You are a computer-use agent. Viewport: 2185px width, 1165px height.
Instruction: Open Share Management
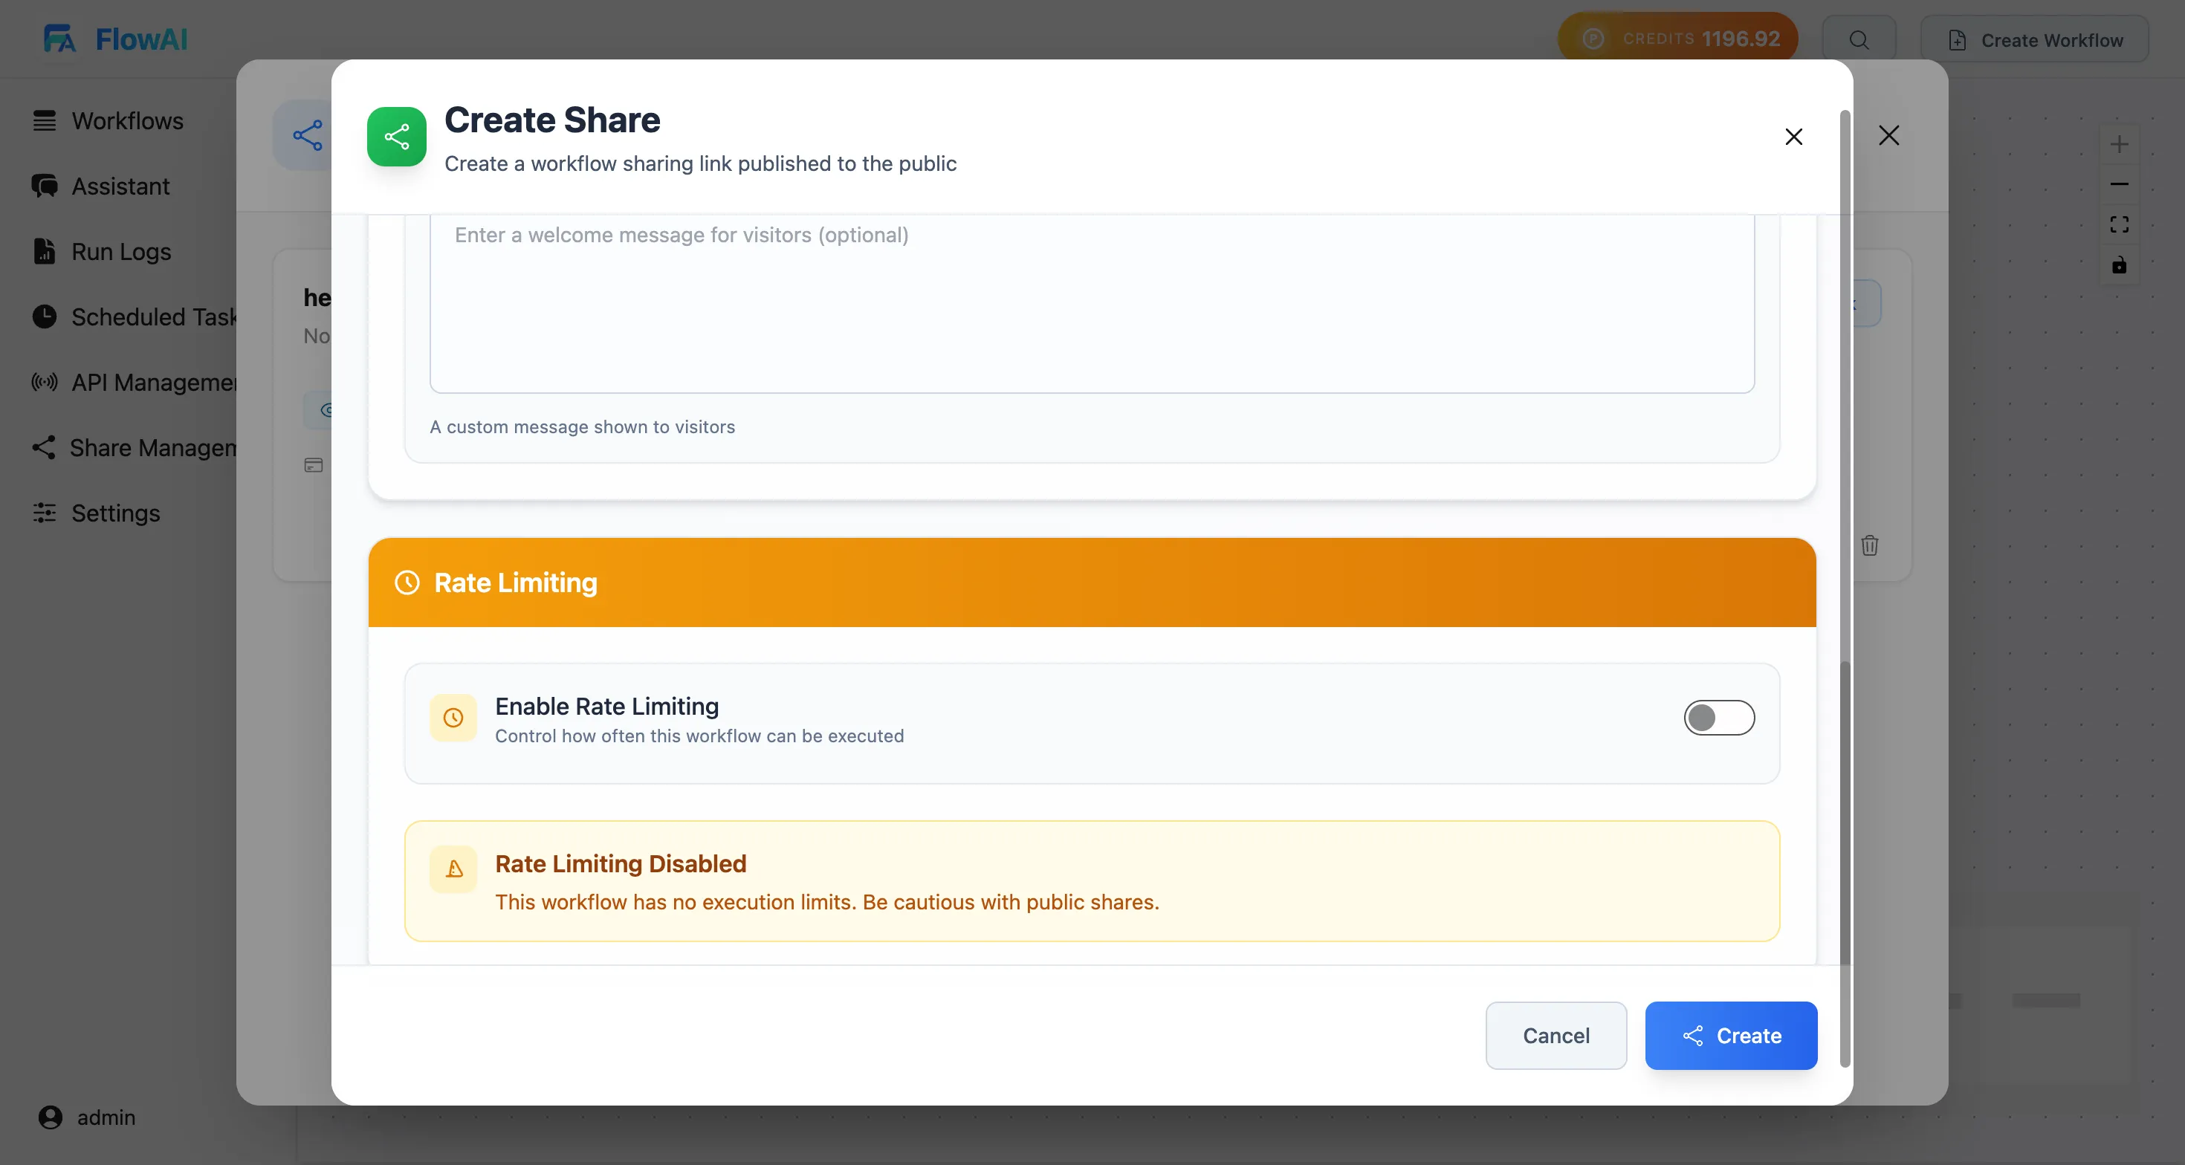click(x=144, y=447)
